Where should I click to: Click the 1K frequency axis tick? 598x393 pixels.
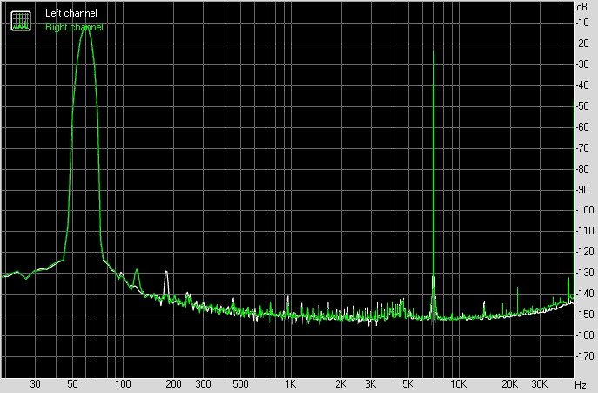point(290,383)
